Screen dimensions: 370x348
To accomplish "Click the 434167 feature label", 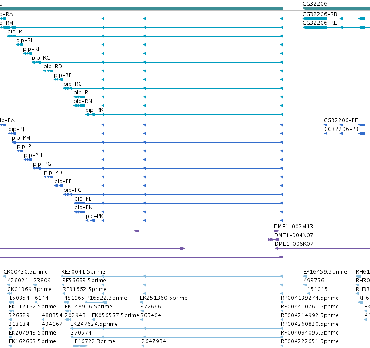I will click(52, 324).
